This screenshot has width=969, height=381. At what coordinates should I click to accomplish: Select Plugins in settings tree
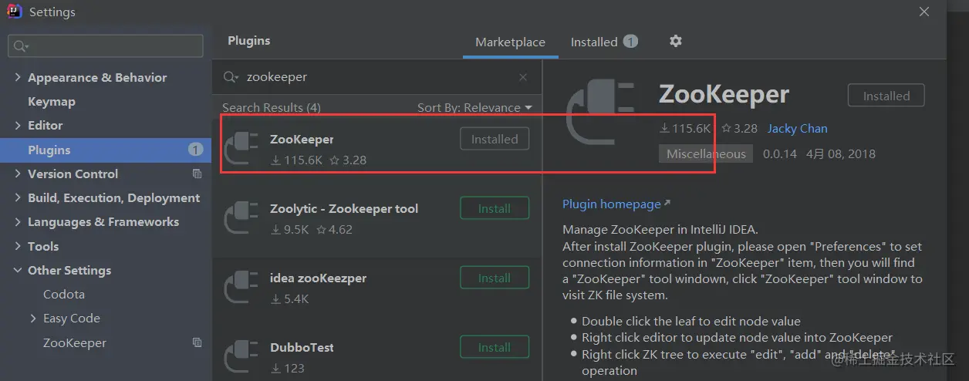[x=106, y=150]
